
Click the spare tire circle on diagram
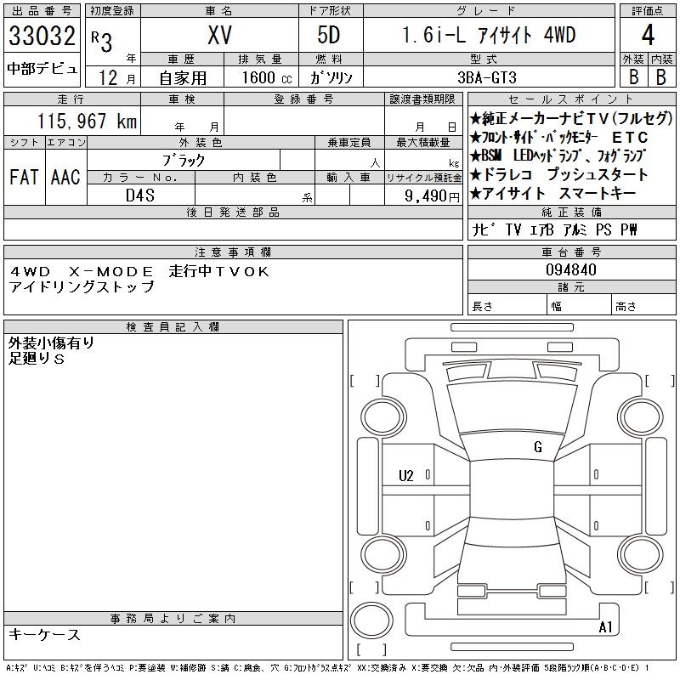pos(371,620)
